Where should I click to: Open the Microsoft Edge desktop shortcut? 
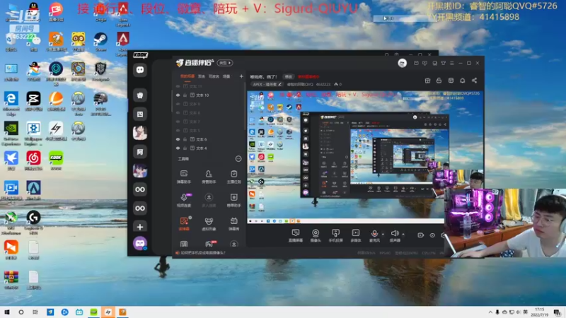11,102
